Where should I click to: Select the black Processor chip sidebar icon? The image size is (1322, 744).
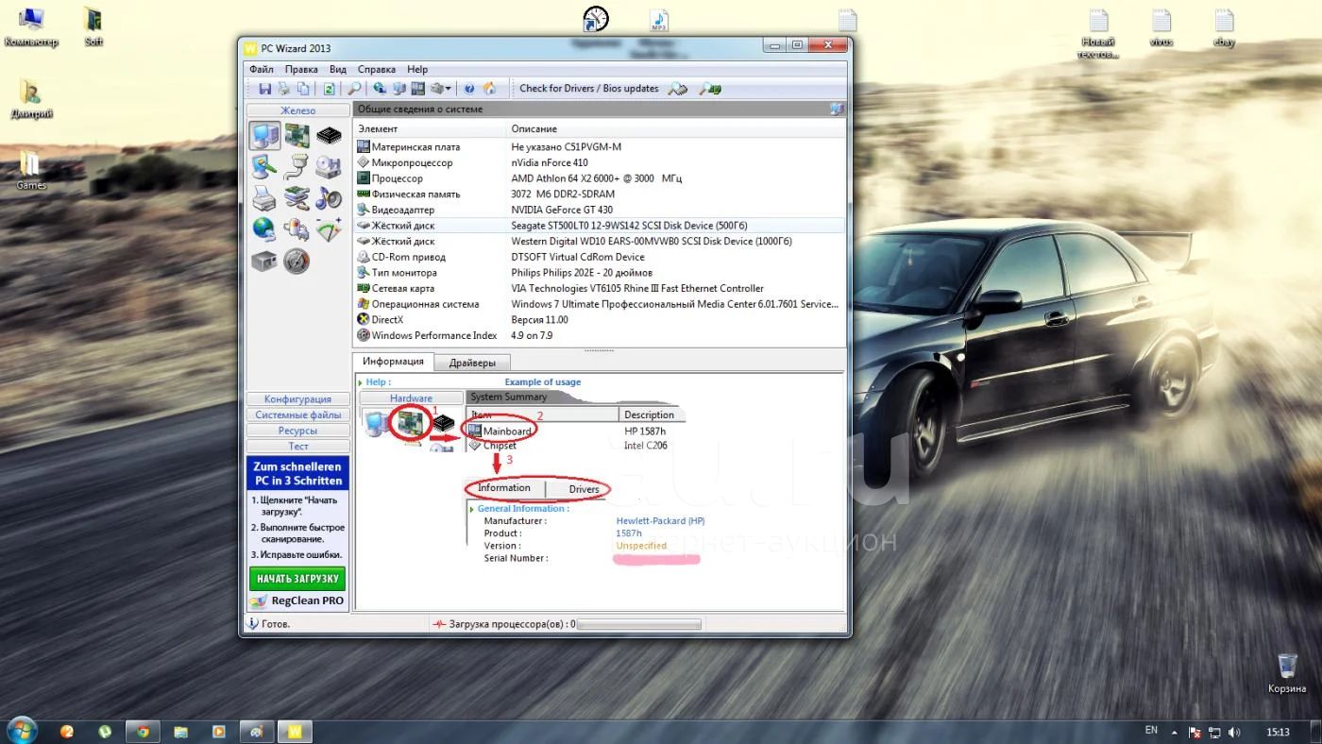coord(329,136)
